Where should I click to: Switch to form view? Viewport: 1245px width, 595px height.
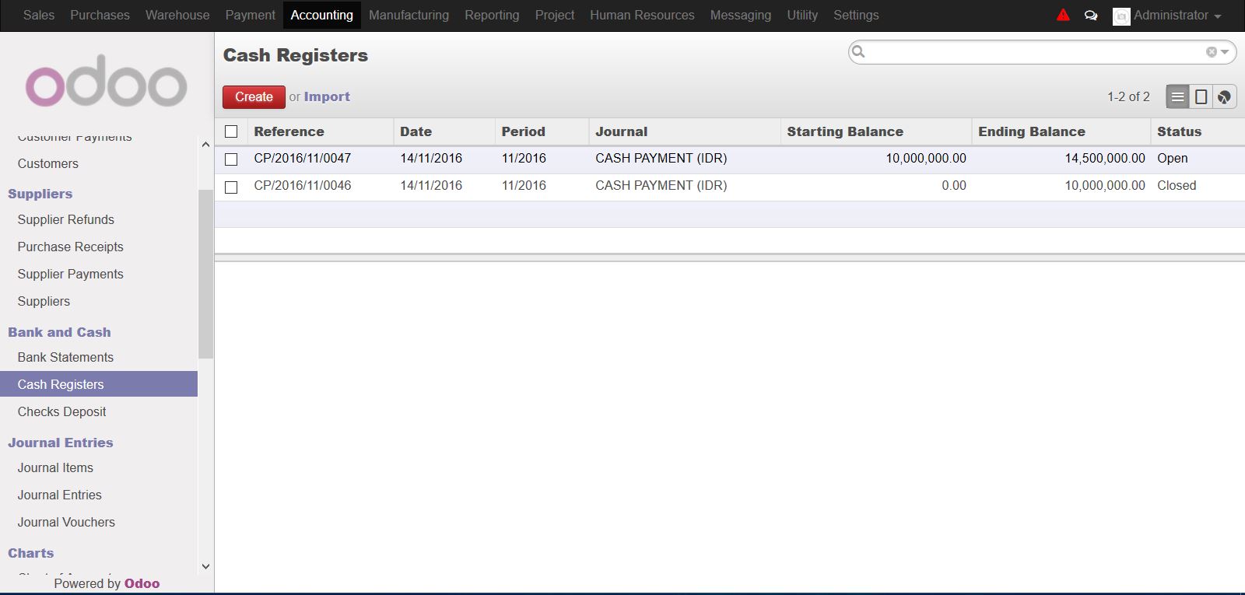1201,96
